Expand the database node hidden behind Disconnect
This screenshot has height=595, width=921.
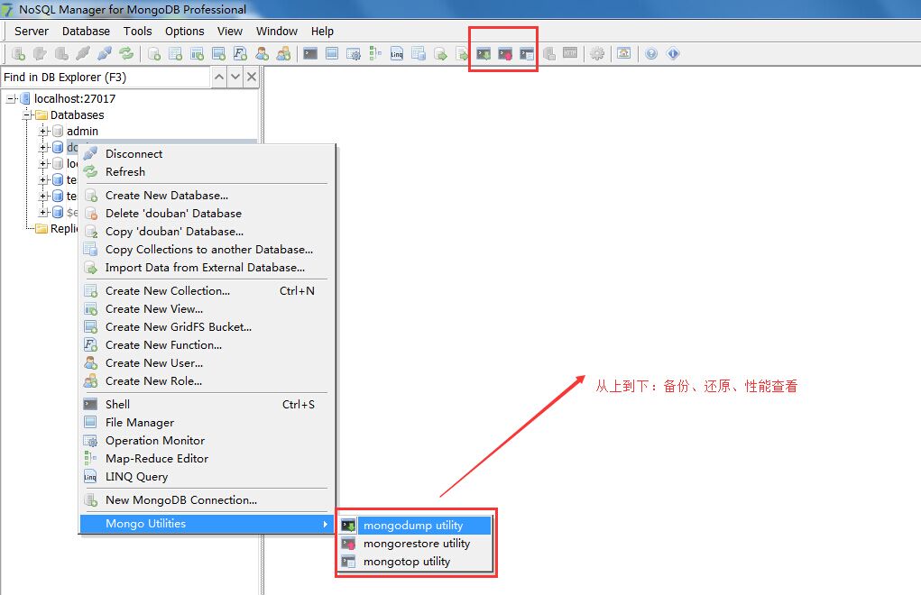(43, 147)
